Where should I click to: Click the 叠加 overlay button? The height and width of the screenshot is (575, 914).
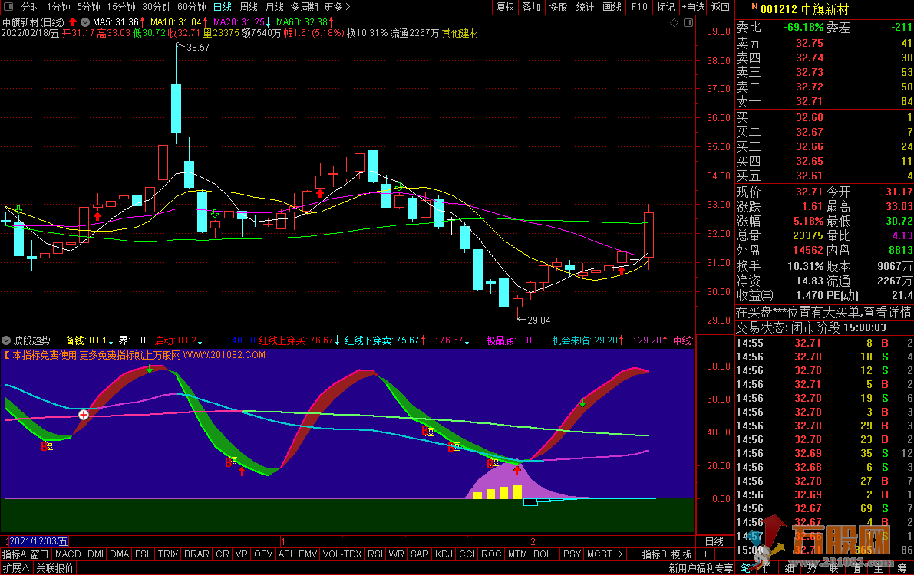coord(531,7)
